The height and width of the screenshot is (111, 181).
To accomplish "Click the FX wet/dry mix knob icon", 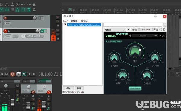I will 160,30.
